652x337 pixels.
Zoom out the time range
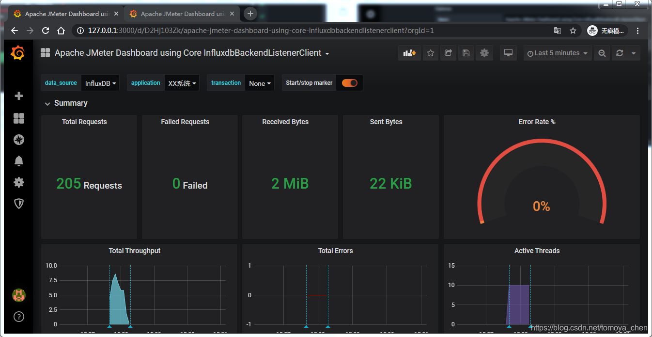(602, 53)
